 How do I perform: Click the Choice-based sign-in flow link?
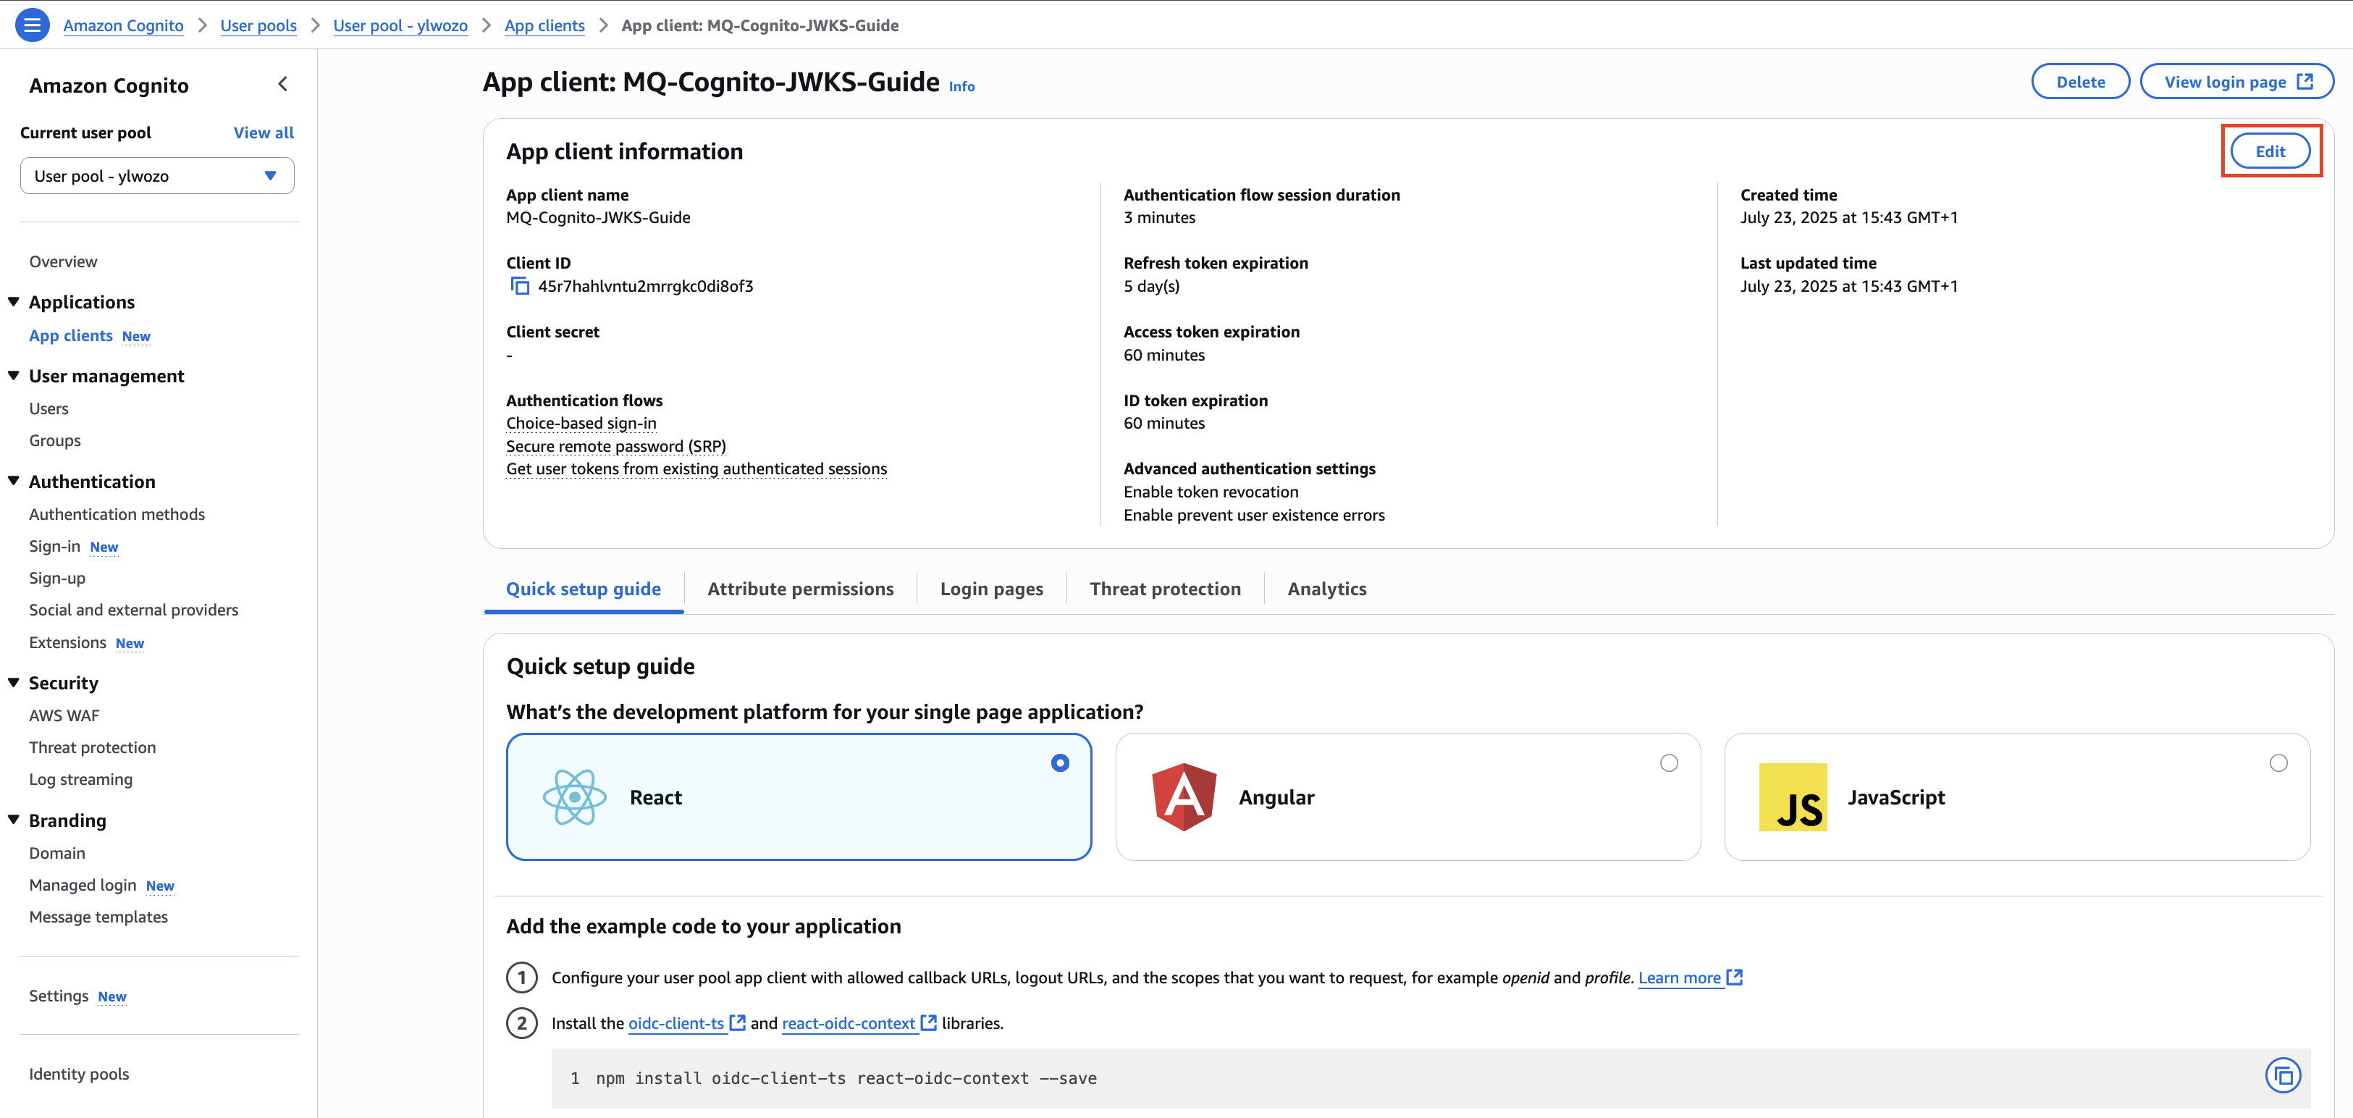(581, 423)
